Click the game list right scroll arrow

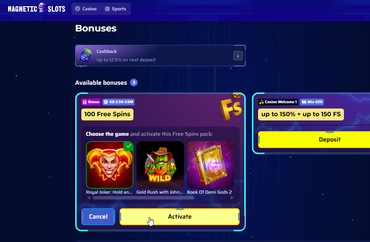pos(232,198)
